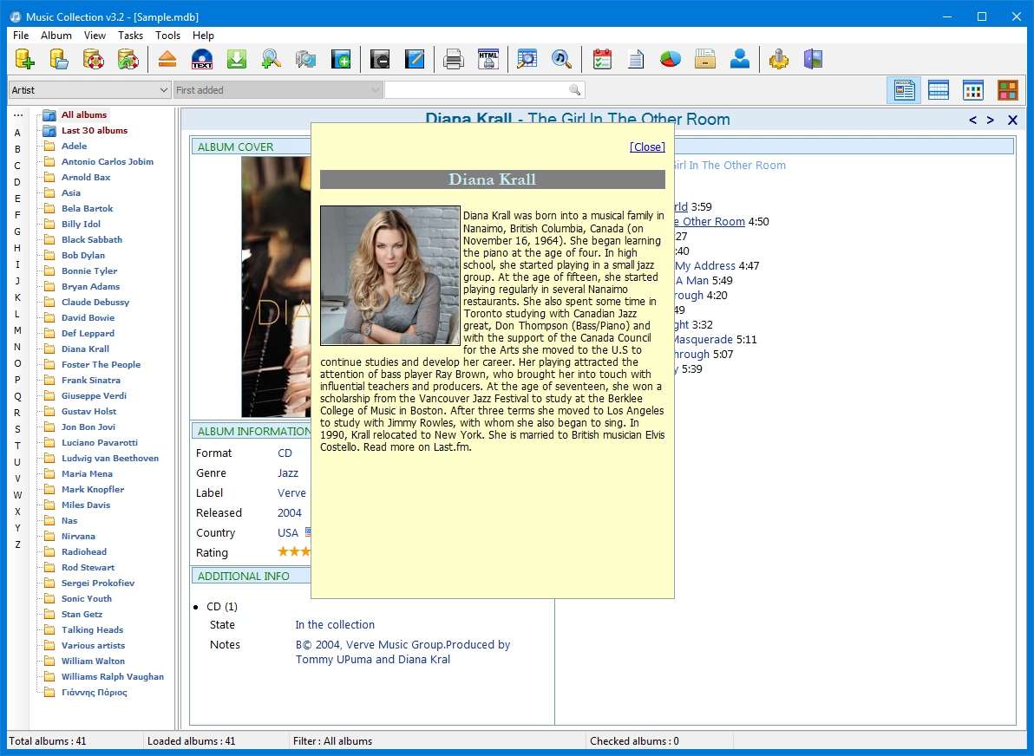This screenshot has height=756, width=1034.
Task: Switch to the cover tiles view icon
Action: pos(1008,90)
